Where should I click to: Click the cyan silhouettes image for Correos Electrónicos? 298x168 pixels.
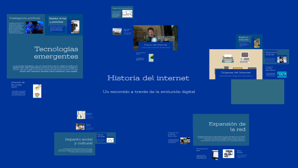point(282,75)
